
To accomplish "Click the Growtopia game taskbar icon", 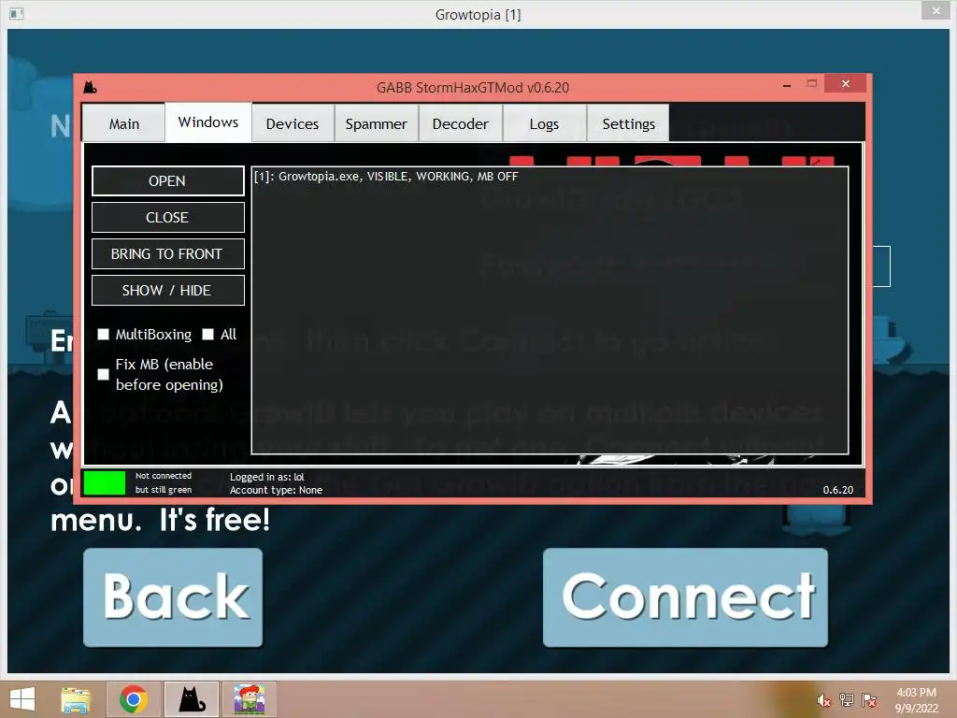I will pyautogui.click(x=249, y=699).
